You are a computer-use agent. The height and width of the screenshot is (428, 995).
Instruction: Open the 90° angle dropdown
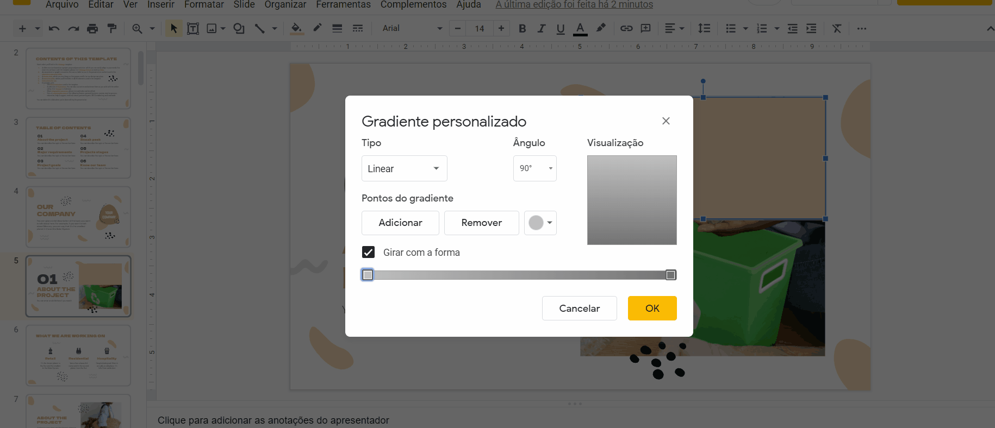[x=535, y=168]
